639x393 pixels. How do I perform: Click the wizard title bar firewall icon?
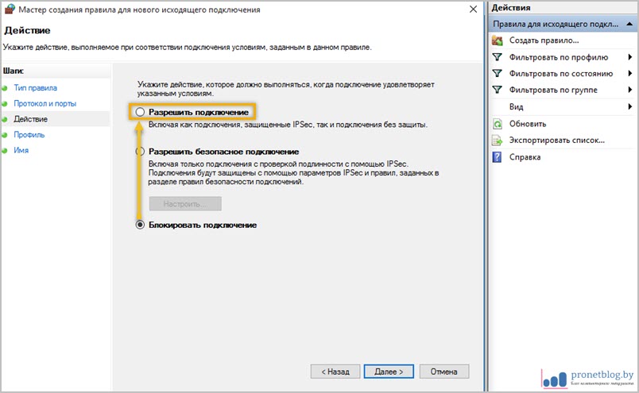coord(8,10)
